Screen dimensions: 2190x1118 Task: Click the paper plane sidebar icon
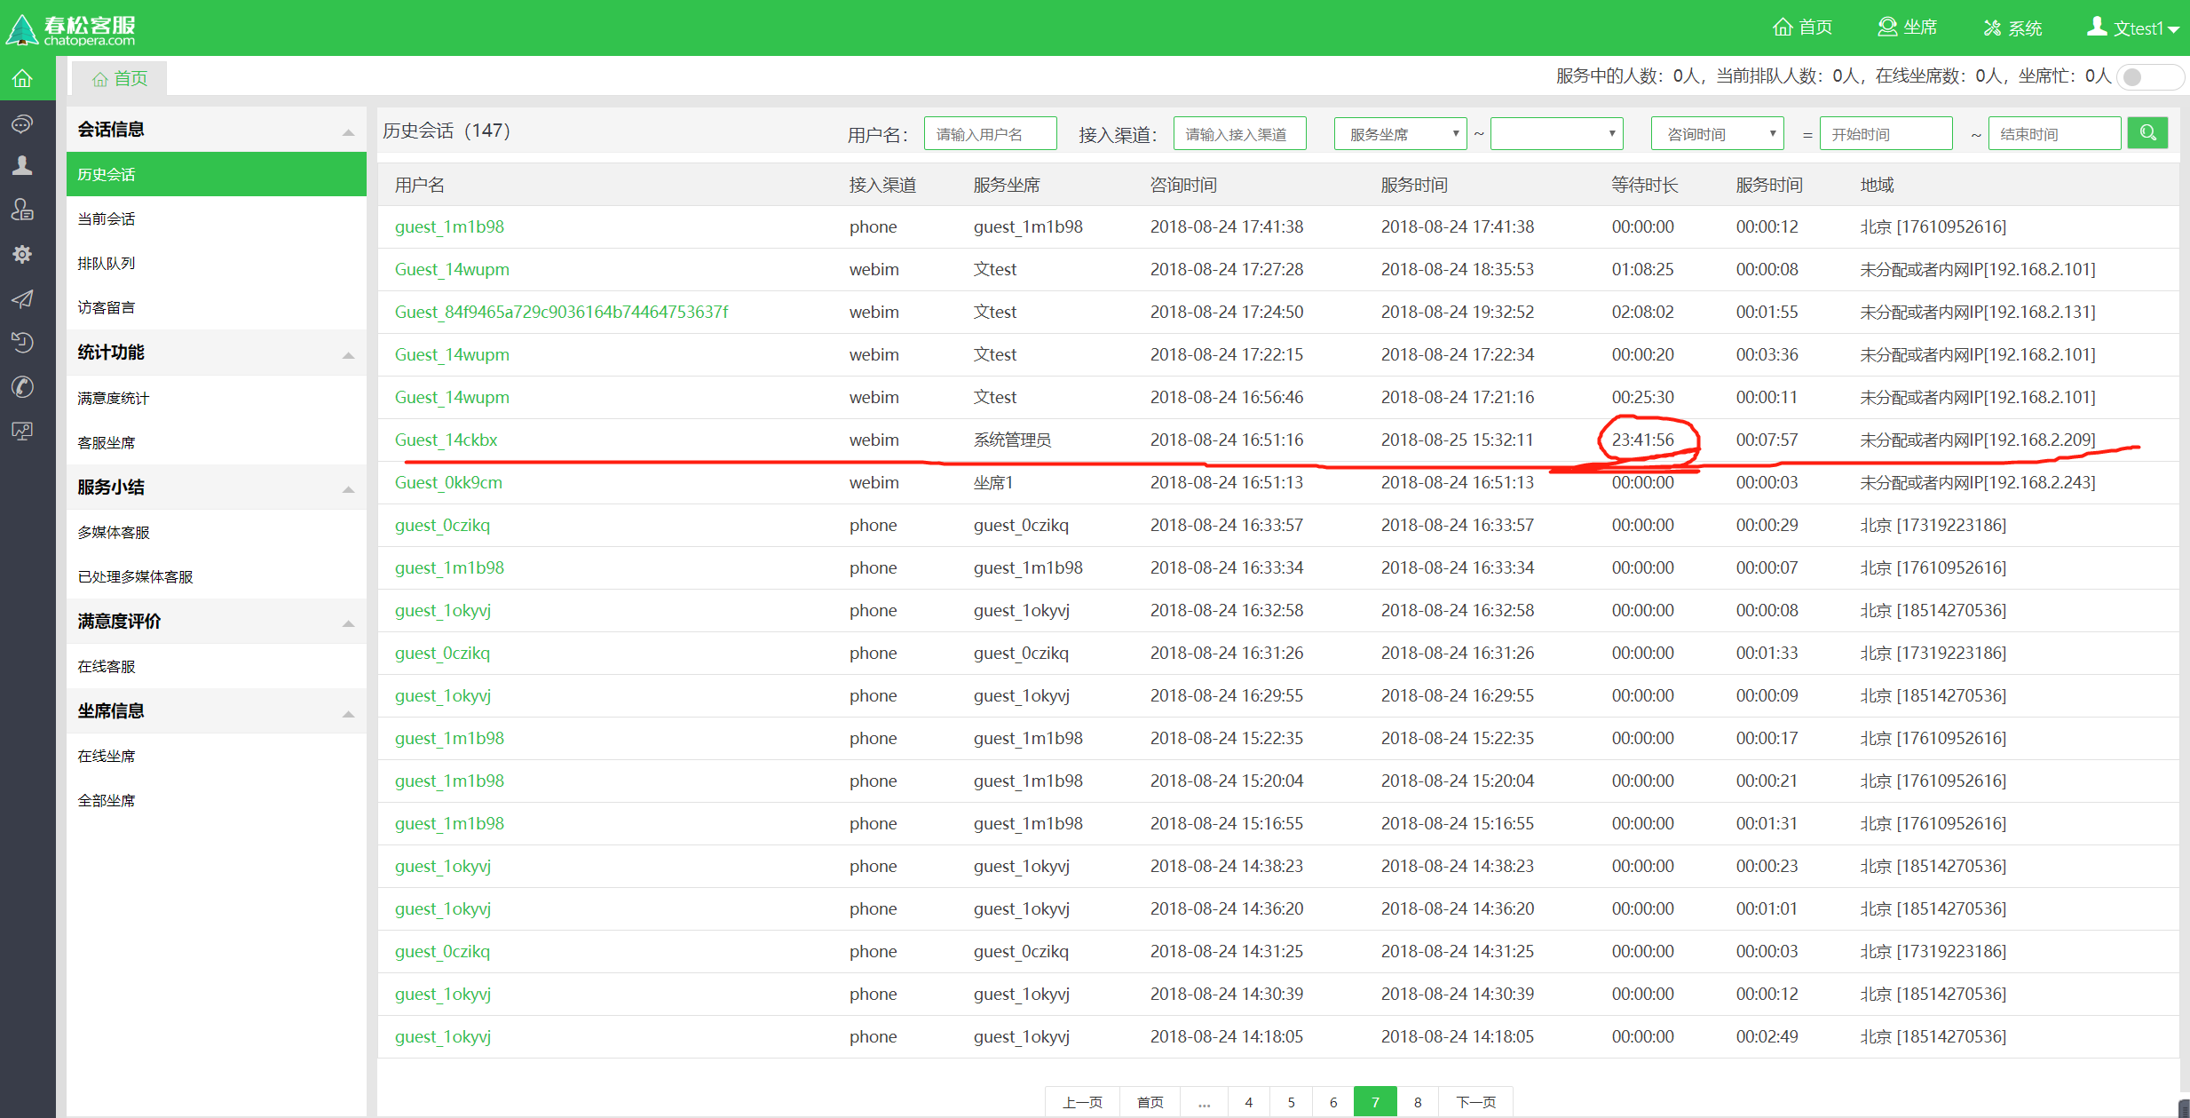tap(22, 299)
